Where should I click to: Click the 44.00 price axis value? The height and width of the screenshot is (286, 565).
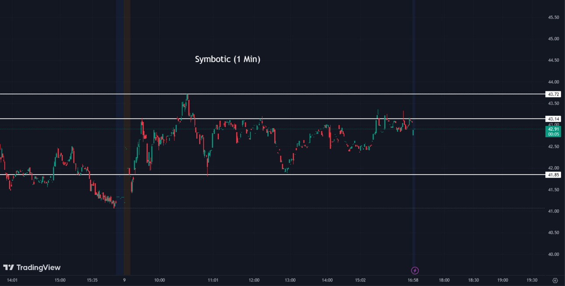(553, 82)
